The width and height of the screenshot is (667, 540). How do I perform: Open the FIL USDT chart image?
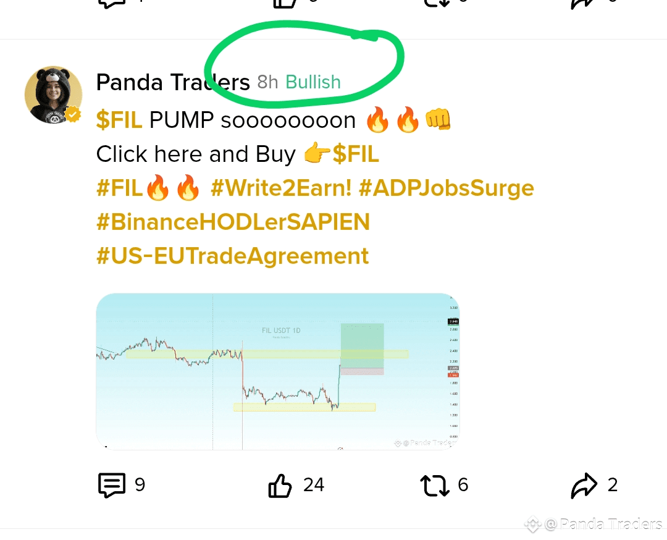point(278,371)
